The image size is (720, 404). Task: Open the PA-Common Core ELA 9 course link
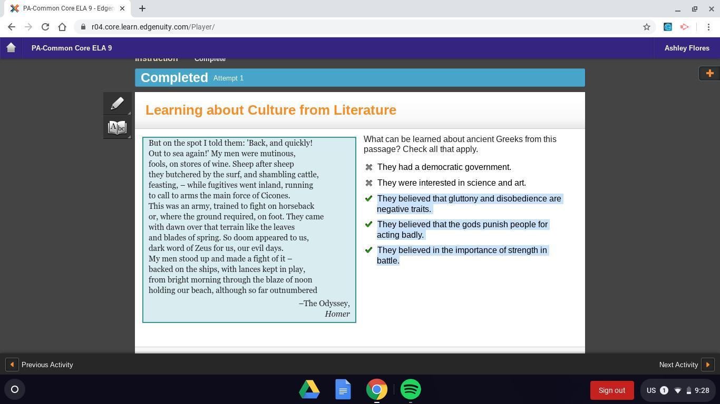coord(72,48)
